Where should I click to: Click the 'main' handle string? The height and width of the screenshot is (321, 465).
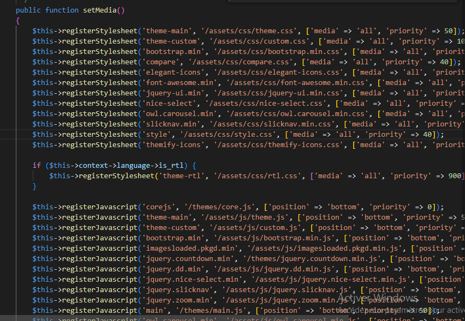tap(154, 311)
